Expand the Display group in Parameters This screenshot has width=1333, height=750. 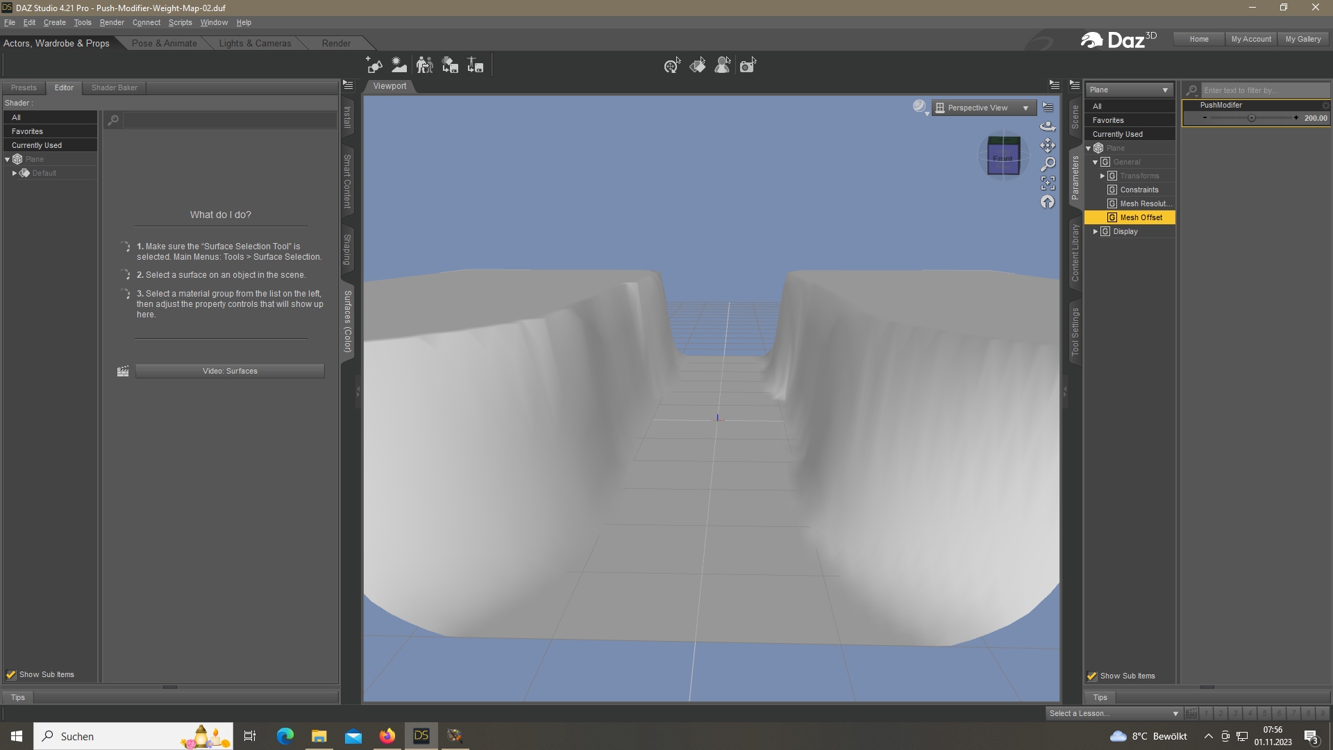(x=1096, y=231)
